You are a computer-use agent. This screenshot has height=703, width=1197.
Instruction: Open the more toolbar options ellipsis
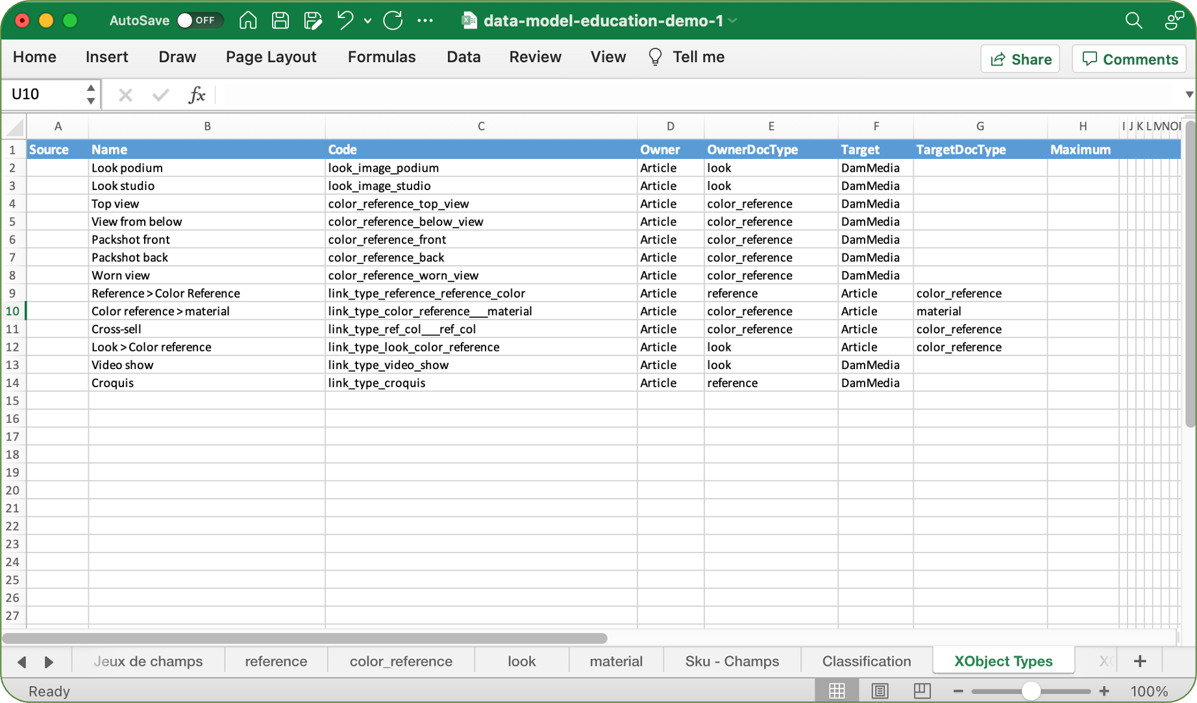click(425, 21)
